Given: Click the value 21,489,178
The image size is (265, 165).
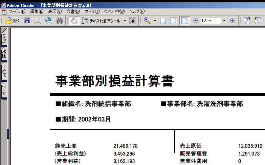Looking at the screenshot, I should click(126, 146).
